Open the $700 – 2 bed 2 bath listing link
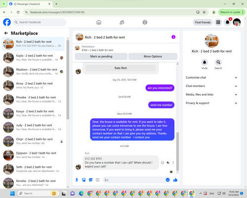The height and width of the screenshot is (198, 247). 97,50
